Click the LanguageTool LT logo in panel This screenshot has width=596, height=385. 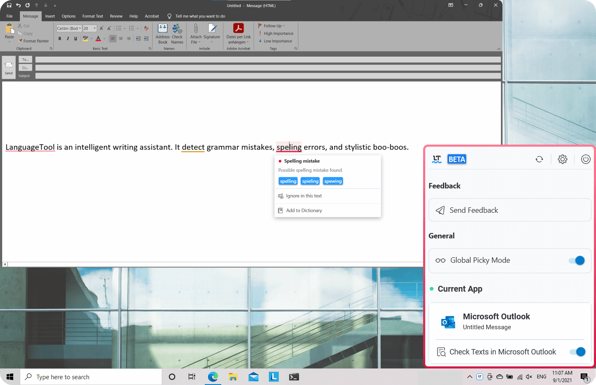(x=437, y=159)
